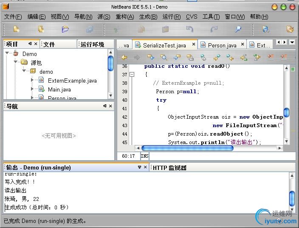The height and width of the screenshot is (228, 299).
Task: Close the SerializeTest.java tab
Action: (194, 44)
